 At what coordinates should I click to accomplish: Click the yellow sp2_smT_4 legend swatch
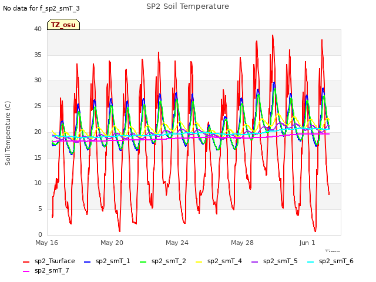click(199, 262)
